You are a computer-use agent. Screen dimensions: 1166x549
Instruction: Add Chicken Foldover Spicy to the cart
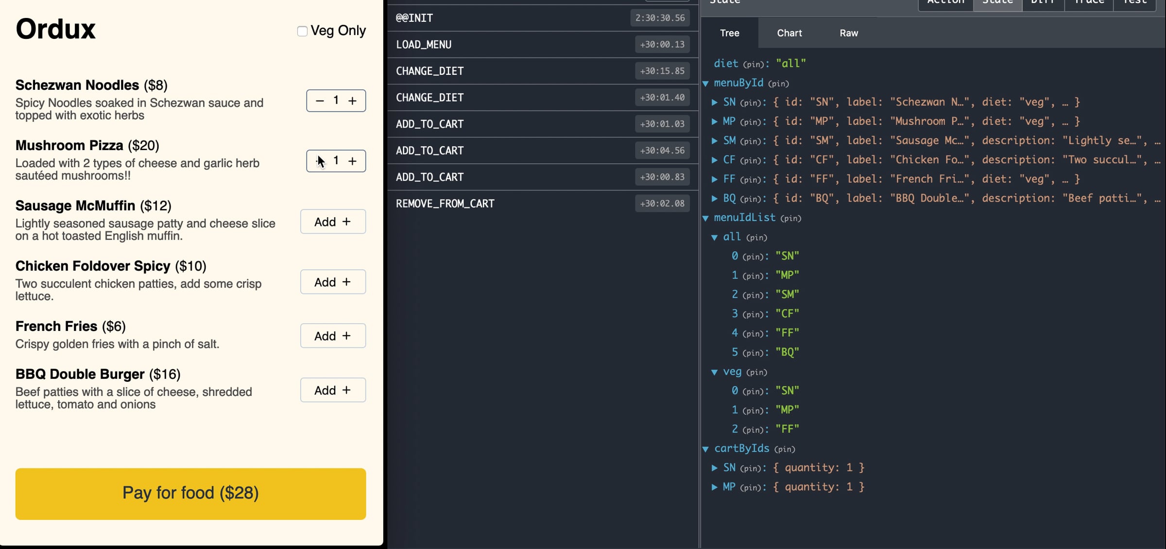333,282
